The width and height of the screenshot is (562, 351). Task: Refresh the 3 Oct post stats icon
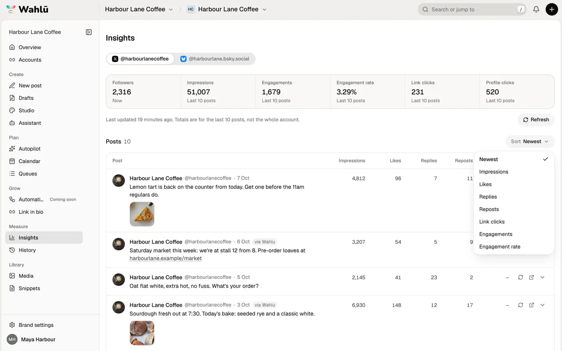[x=521, y=305]
